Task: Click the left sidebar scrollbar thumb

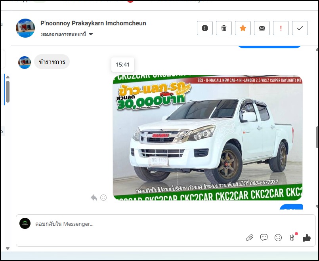Action: coord(8,91)
